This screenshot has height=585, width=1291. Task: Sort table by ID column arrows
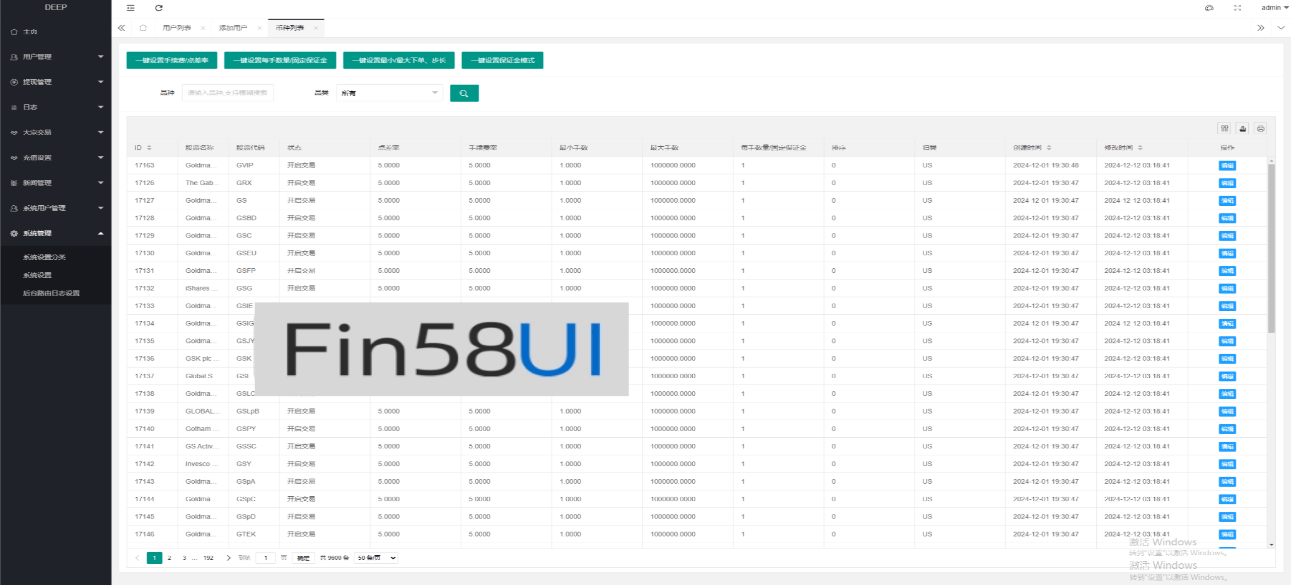tap(149, 148)
